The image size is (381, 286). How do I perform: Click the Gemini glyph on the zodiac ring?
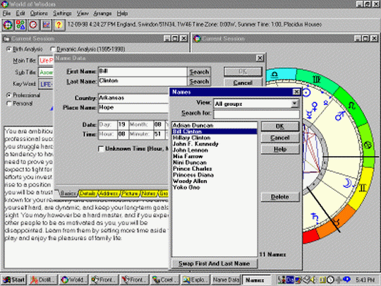coord(362,188)
